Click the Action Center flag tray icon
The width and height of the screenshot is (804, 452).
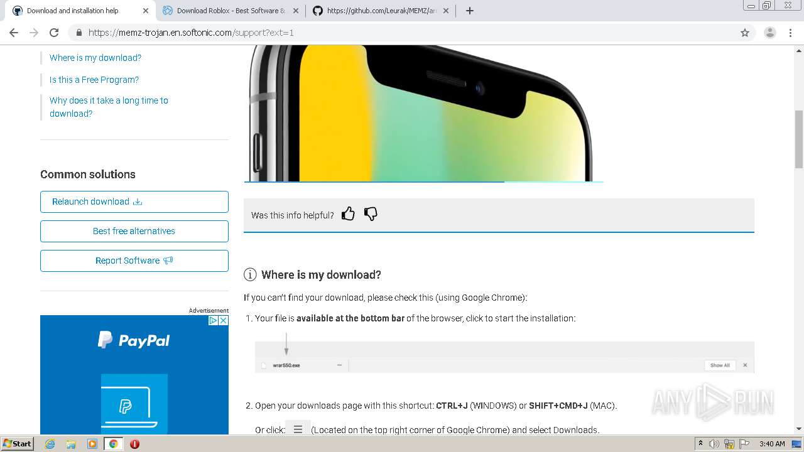pos(744,444)
